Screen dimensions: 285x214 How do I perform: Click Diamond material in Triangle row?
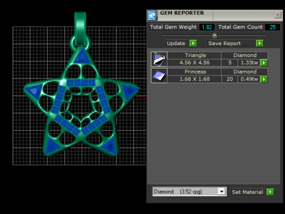click(245, 55)
